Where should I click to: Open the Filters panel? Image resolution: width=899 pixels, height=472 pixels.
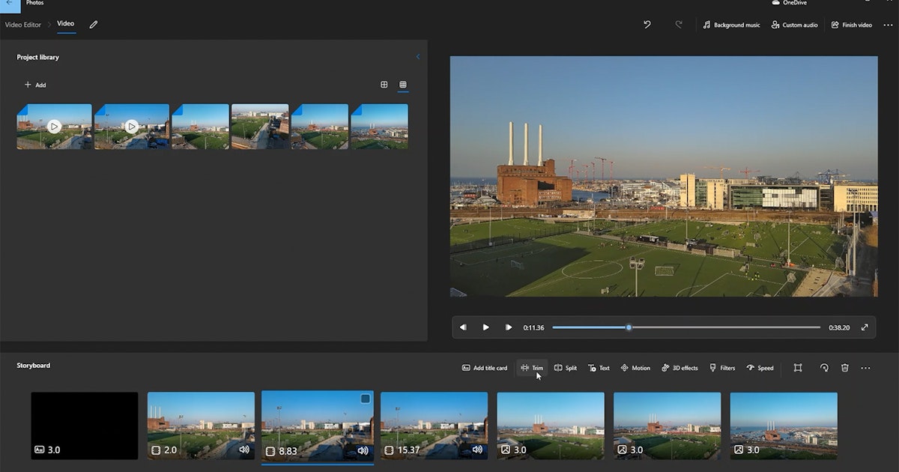721,368
